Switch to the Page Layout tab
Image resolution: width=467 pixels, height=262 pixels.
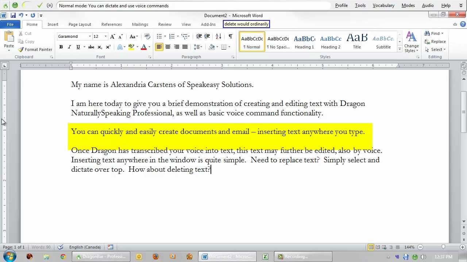click(80, 24)
